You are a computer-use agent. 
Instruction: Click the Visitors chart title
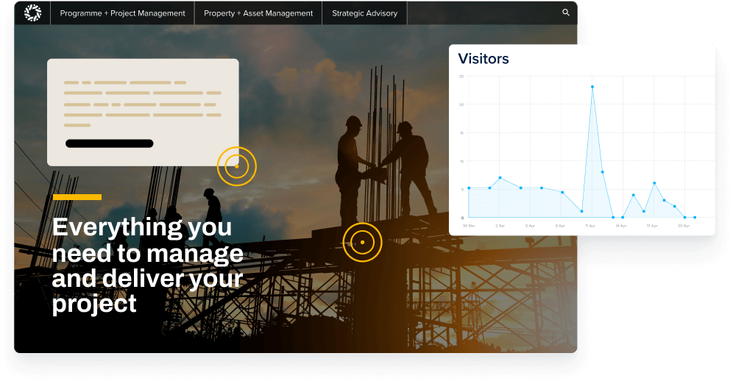click(484, 59)
